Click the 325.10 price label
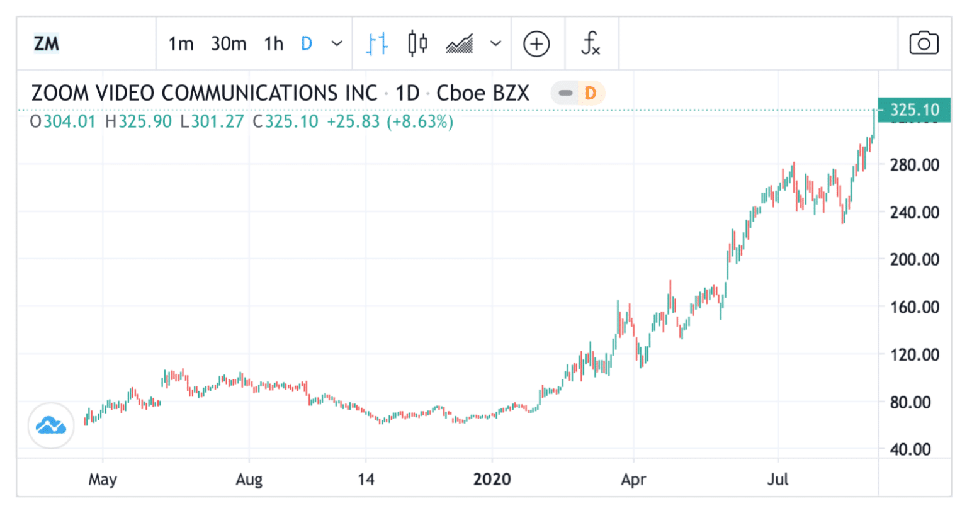The height and width of the screenshot is (506, 967). click(916, 109)
